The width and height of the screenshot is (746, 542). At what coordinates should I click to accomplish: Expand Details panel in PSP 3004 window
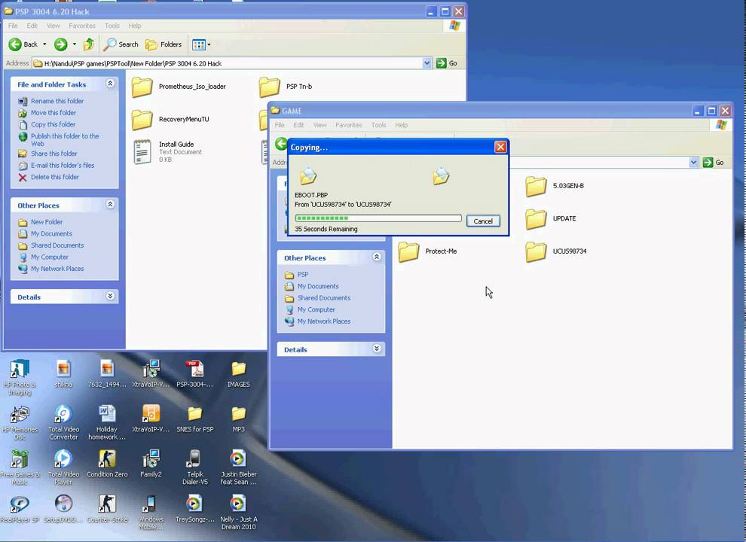(x=110, y=296)
